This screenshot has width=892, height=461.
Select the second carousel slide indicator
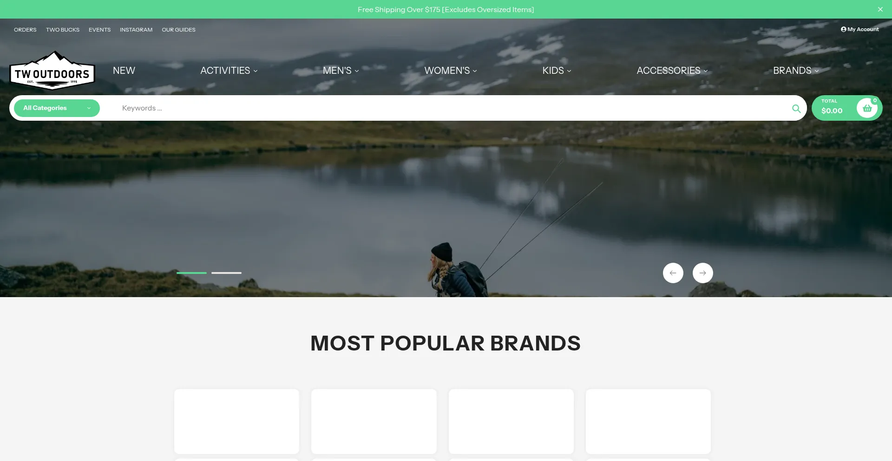tap(226, 273)
